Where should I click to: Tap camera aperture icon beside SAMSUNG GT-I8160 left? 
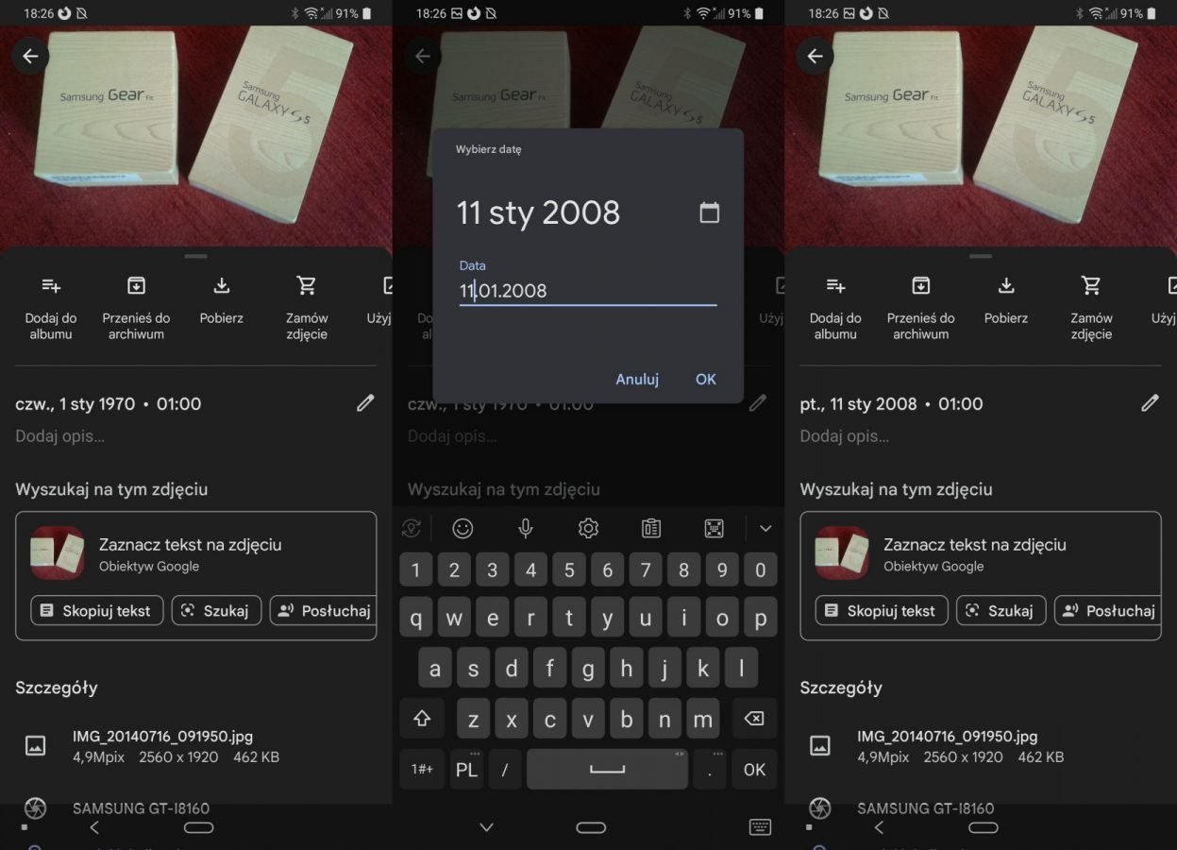(35, 808)
